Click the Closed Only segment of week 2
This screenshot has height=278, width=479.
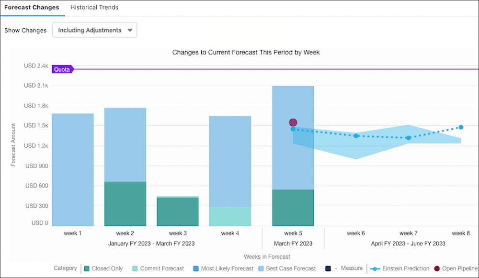(125, 203)
